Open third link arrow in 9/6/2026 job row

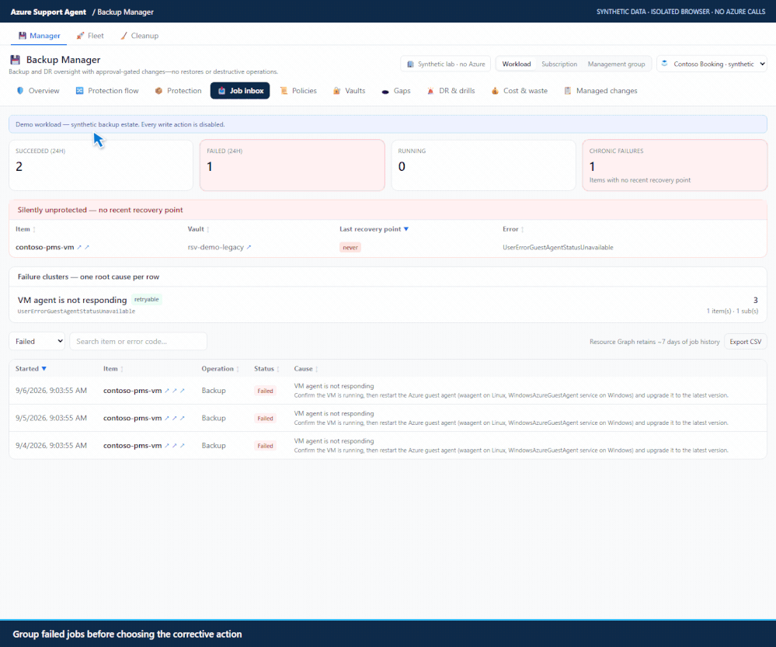pyautogui.click(x=183, y=391)
